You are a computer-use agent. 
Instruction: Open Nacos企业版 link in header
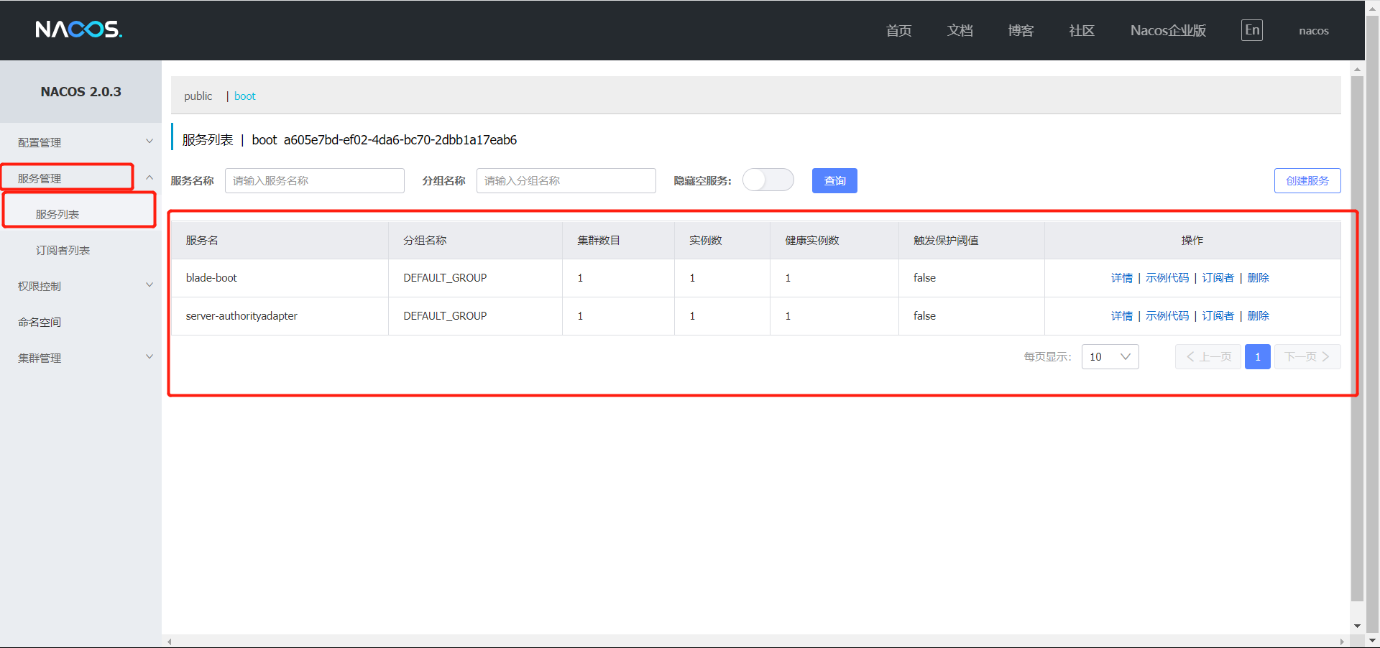[x=1168, y=30]
